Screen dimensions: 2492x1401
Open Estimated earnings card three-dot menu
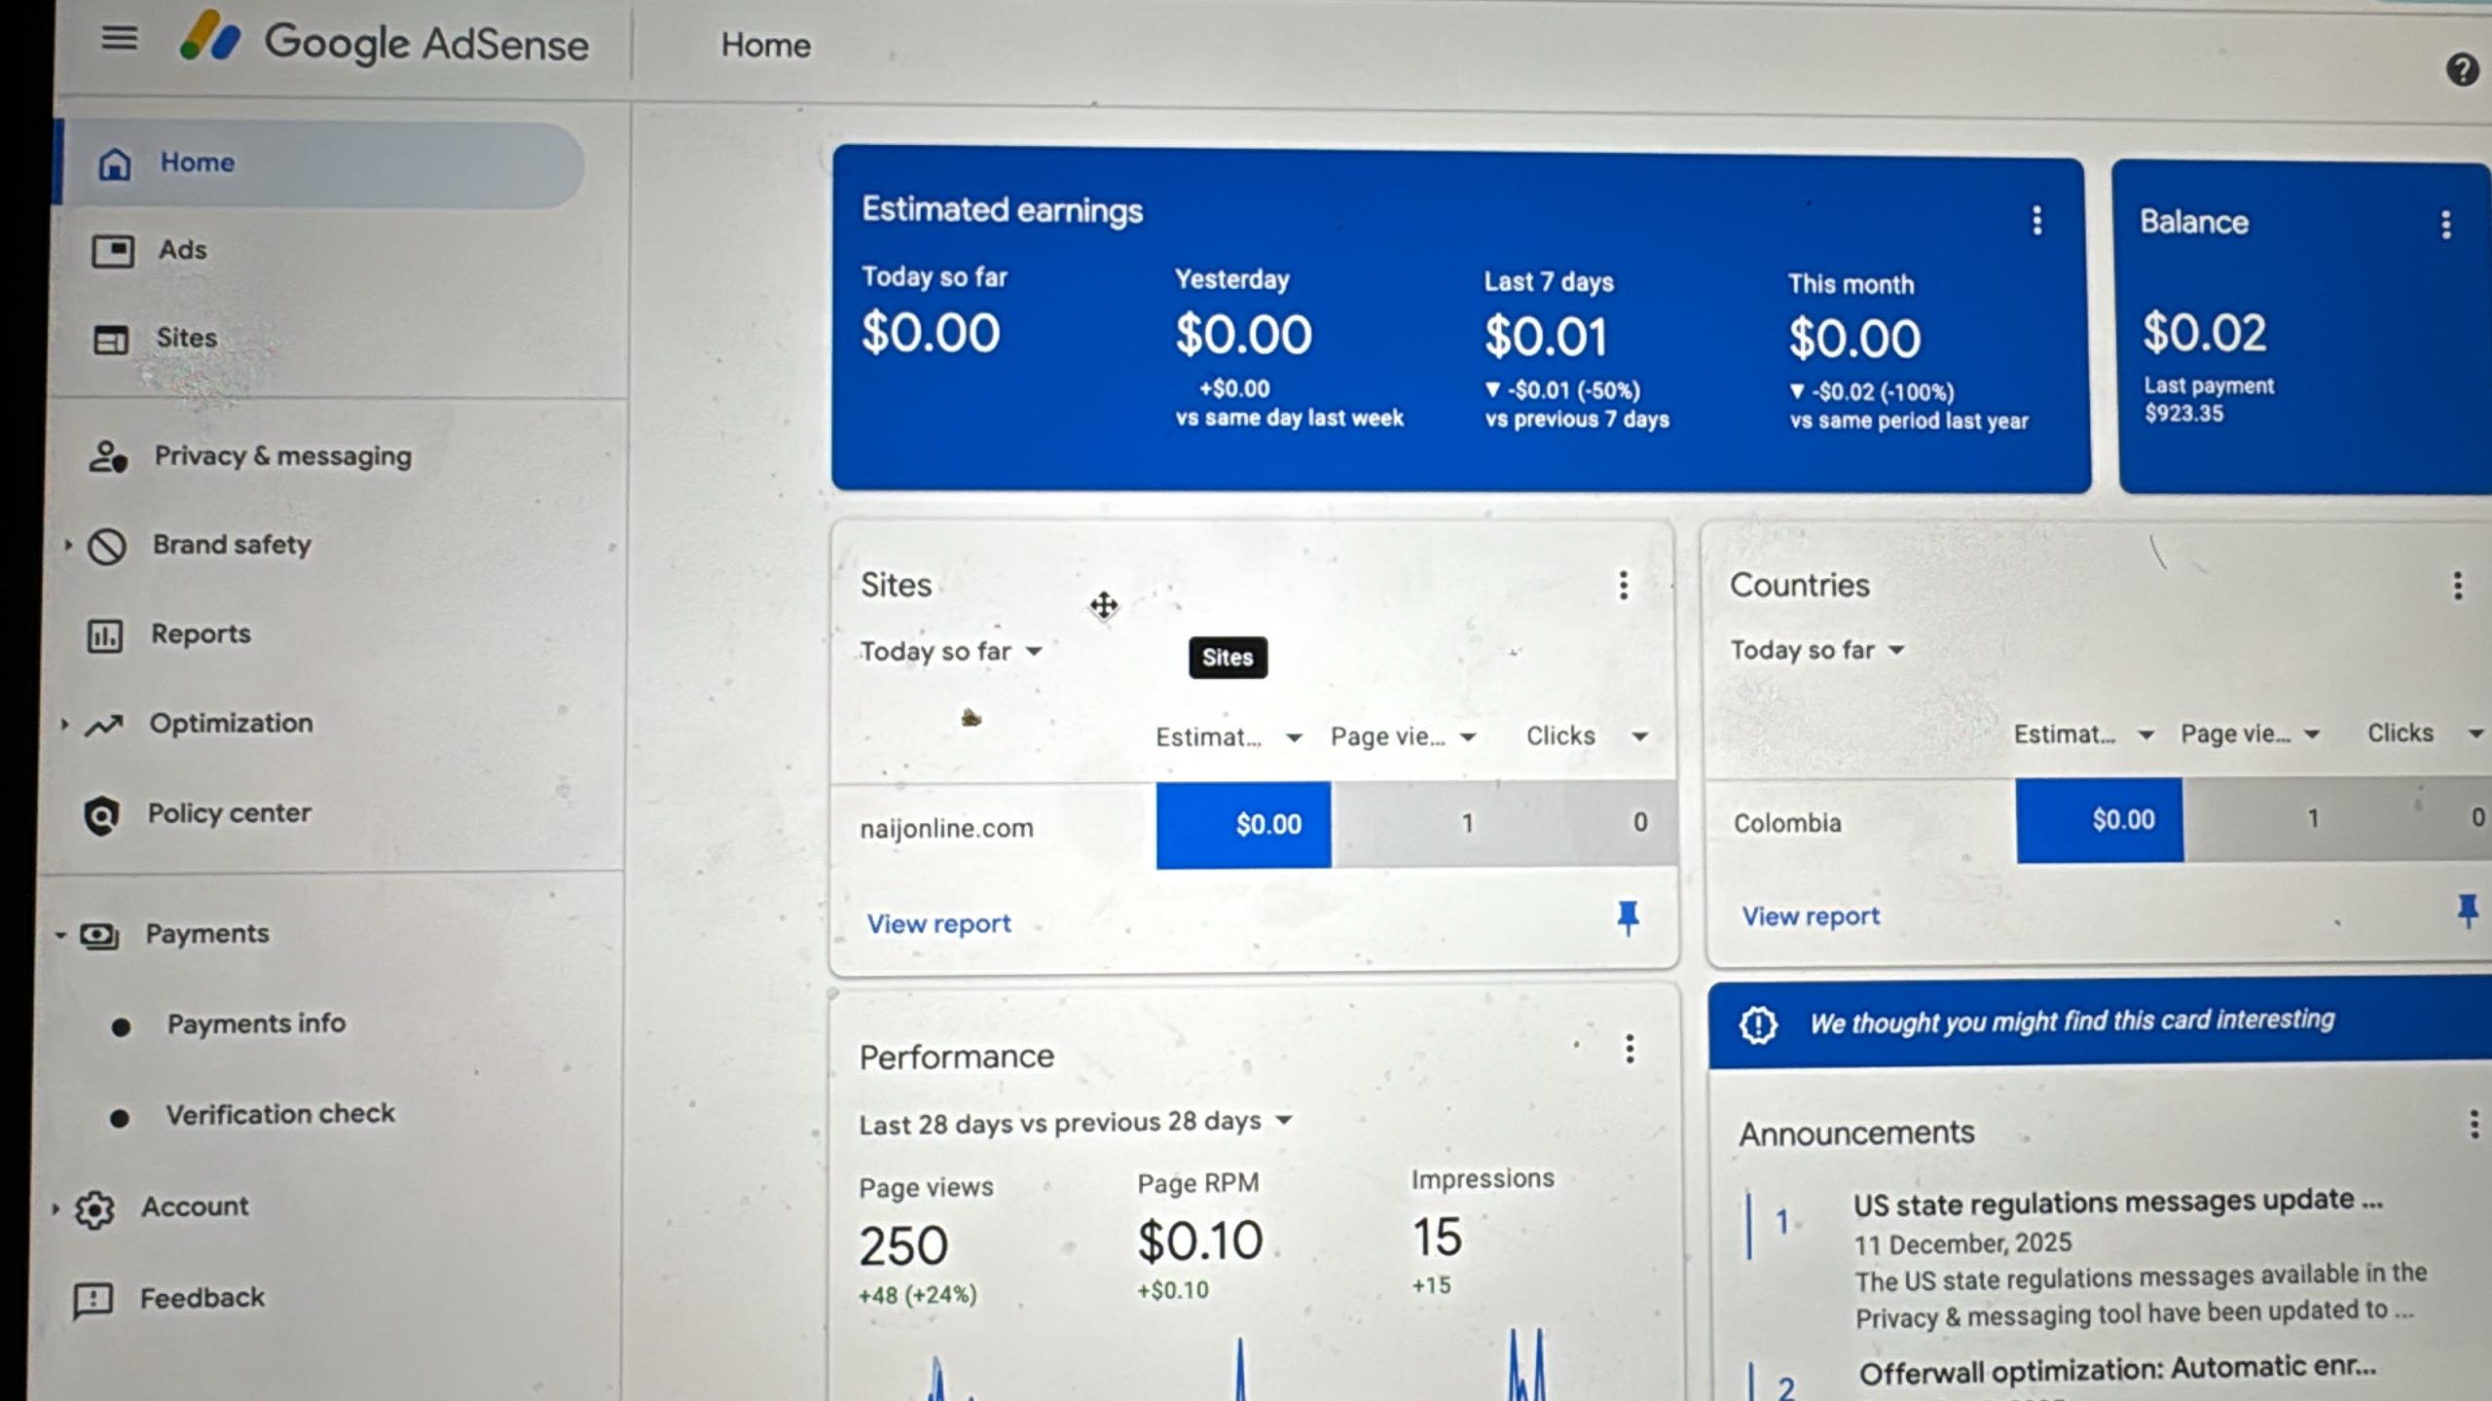click(2036, 221)
